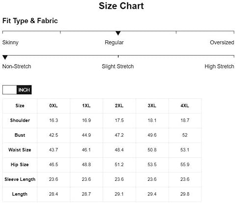Click the Length row label

(20, 194)
